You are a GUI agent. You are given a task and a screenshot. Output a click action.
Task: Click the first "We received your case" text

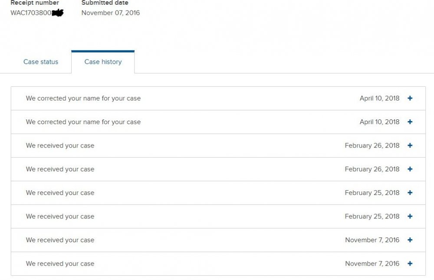click(x=60, y=146)
